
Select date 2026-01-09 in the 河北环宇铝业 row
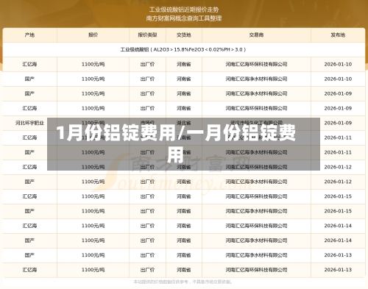click(338, 123)
